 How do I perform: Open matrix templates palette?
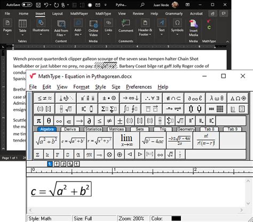point(216,109)
